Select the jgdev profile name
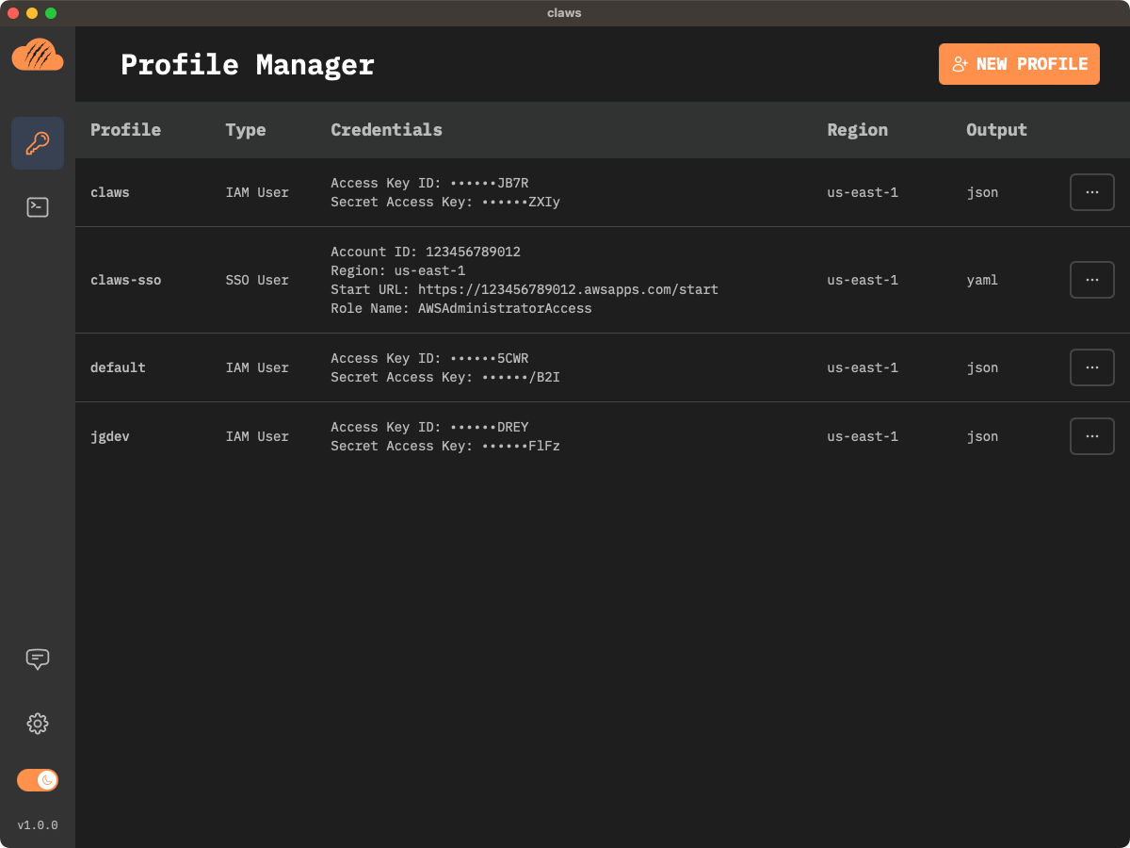This screenshot has height=848, width=1130. (110, 436)
